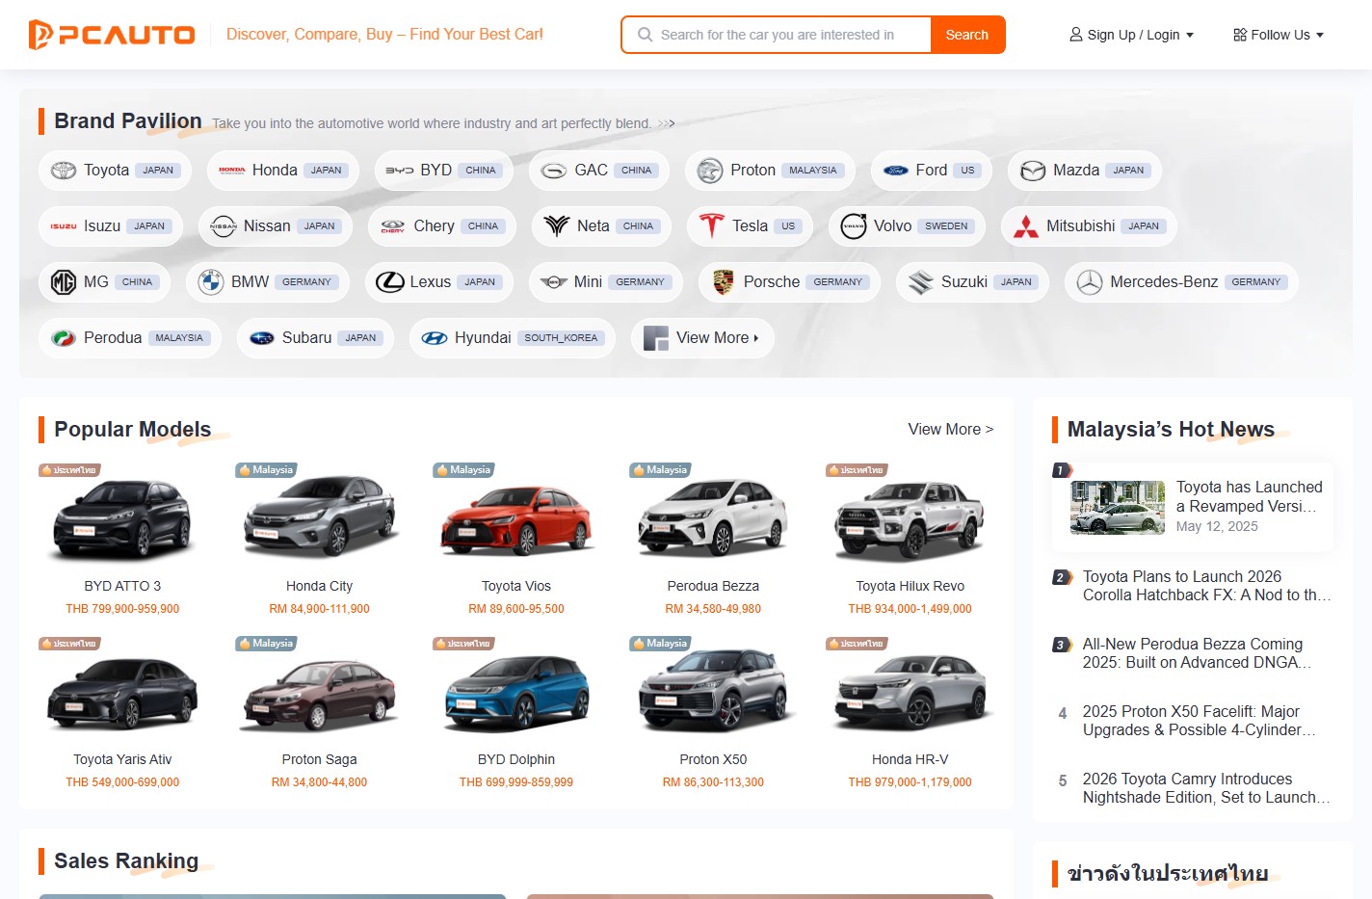Viewport: 1372px width, 899px height.
Task: Click the PCAUTO logo
Action: coord(112,35)
